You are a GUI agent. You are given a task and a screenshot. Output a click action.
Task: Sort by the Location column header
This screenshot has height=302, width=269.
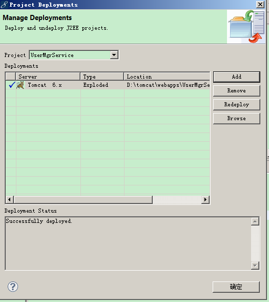point(167,77)
